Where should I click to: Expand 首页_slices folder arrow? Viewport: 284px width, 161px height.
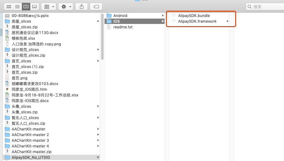(98, 61)
